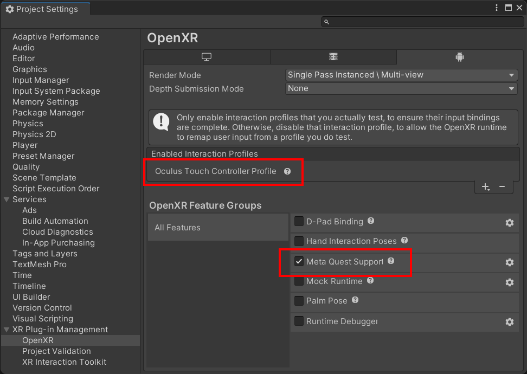
Task: Remove interaction profile with minus button
Action: [502, 187]
